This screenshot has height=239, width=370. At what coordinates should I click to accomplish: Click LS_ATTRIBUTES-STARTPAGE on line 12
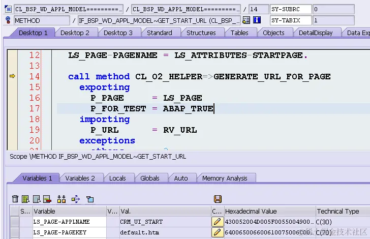point(238,55)
